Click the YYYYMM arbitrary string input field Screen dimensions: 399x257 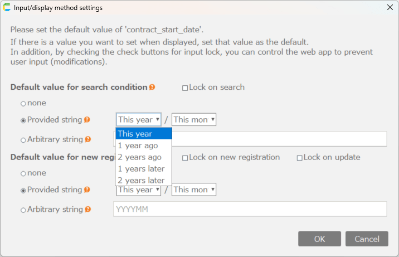tap(250, 209)
